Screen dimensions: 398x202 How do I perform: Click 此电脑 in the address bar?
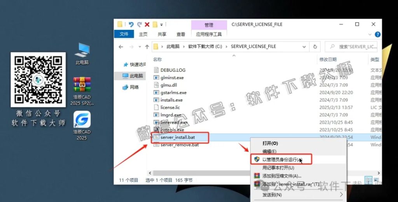(173, 47)
